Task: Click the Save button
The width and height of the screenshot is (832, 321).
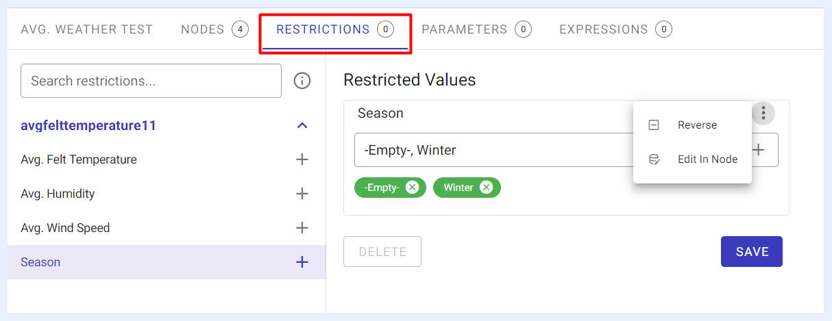Action: (752, 252)
